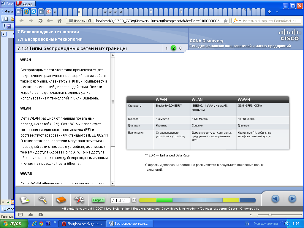Viewport: 304px width, 228px height.
Task: Open the pinned VKontakte tab
Action: coord(41,12)
